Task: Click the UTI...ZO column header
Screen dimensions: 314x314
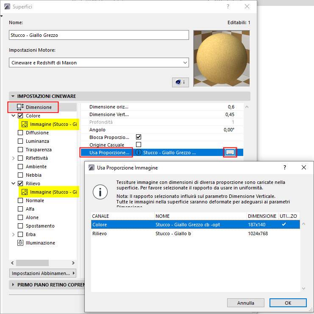Action: (288, 216)
